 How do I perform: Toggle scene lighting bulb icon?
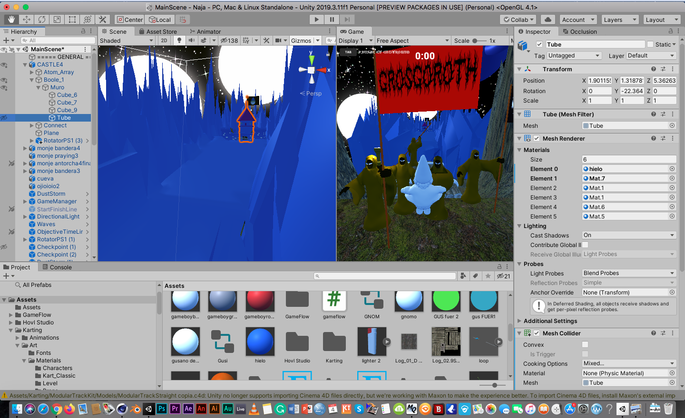[179, 40]
